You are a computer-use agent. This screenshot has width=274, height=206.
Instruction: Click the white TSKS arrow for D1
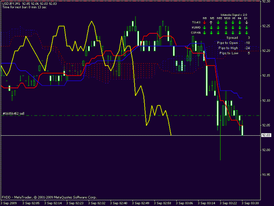246,22
